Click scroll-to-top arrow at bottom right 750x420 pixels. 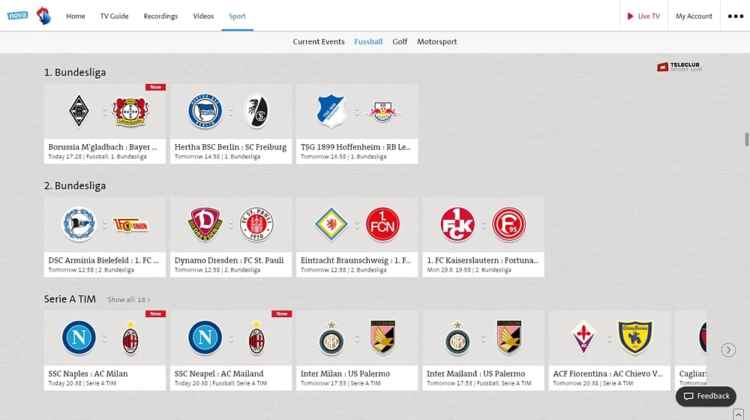coord(739,414)
